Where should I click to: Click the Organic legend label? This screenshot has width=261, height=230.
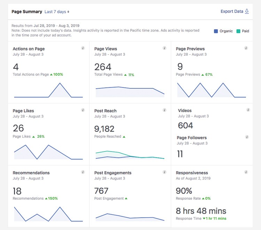click(226, 31)
